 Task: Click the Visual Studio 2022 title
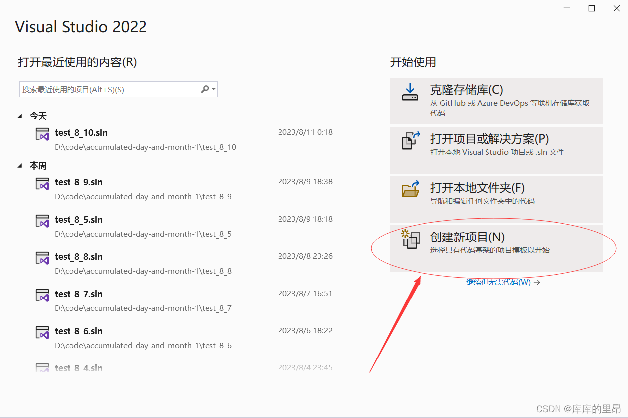coord(81,27)
